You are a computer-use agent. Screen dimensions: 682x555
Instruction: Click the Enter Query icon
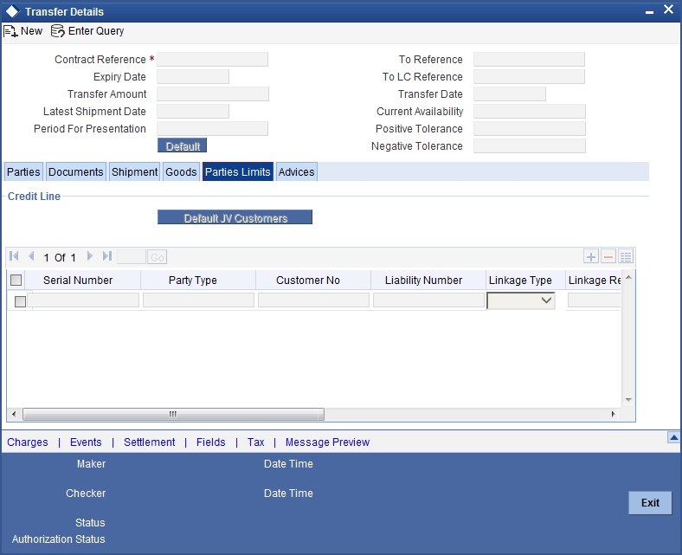(x=57, y=31)
